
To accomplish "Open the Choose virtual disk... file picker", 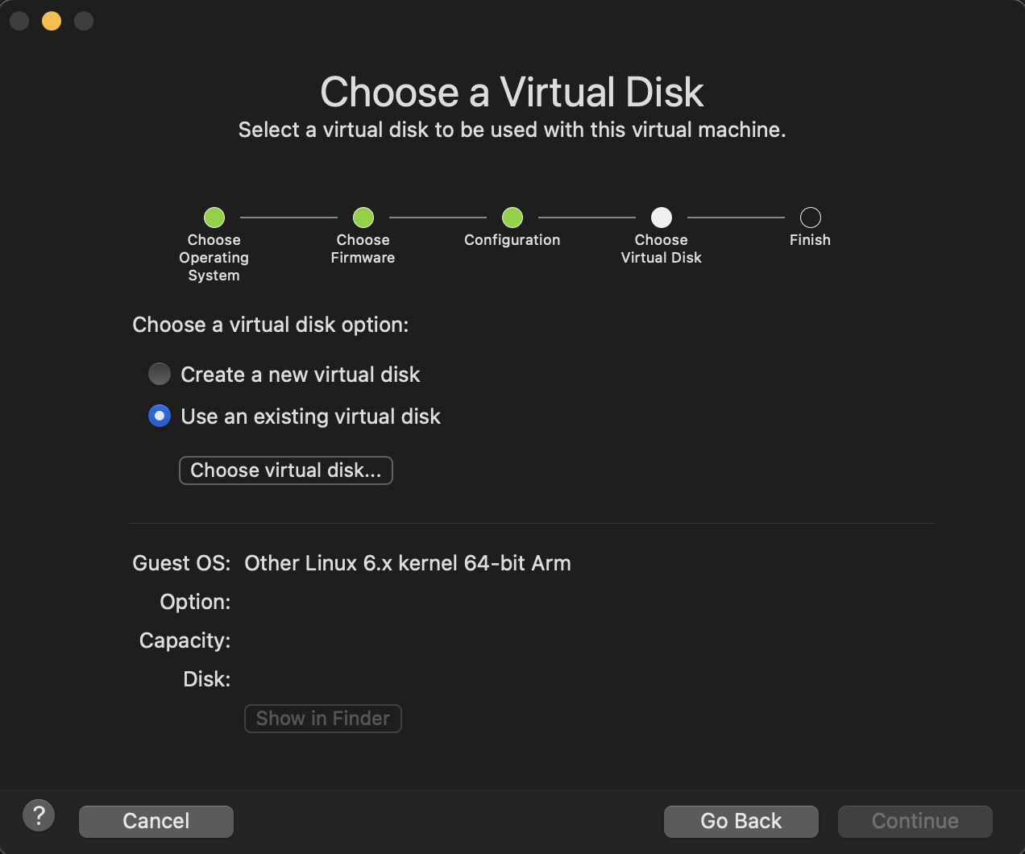I will pos(285,471).
